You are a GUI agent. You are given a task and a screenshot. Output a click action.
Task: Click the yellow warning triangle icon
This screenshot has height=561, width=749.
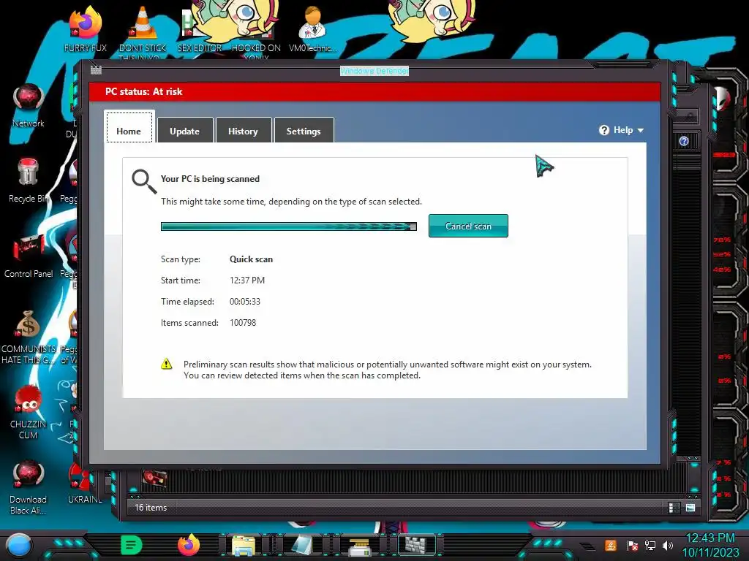pos(166,364)
